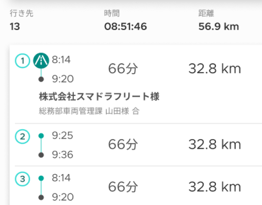Click the highway road icon in stop 1

pyautogui.click(x=41, y=61)
